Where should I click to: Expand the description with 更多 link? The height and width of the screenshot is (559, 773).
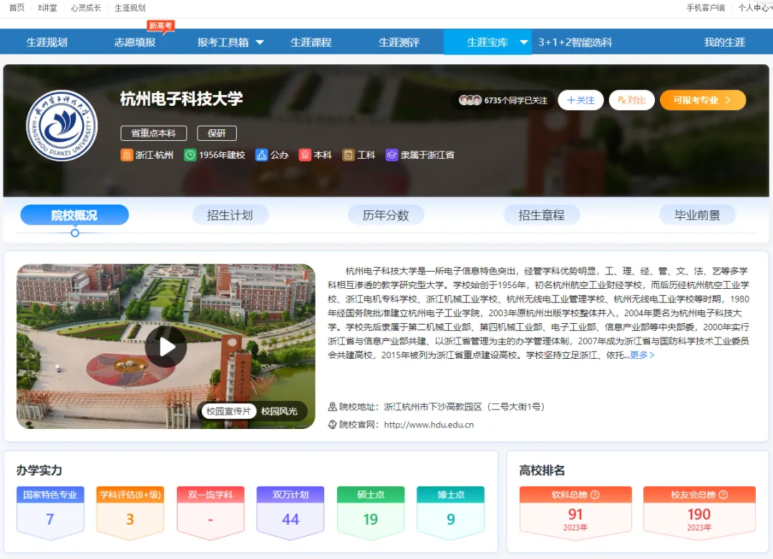[642, 355]
